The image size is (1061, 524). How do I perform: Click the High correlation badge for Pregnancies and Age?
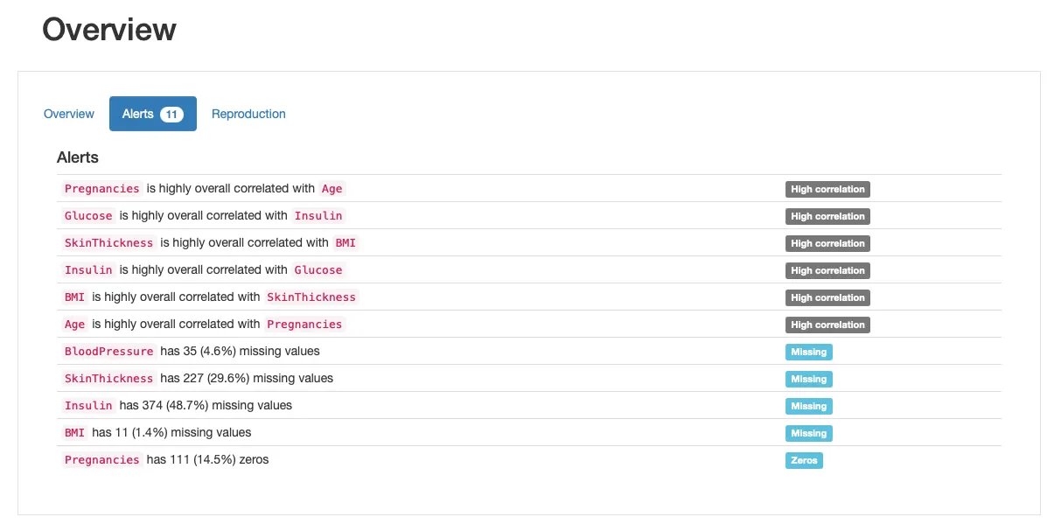tap(827, 189)
